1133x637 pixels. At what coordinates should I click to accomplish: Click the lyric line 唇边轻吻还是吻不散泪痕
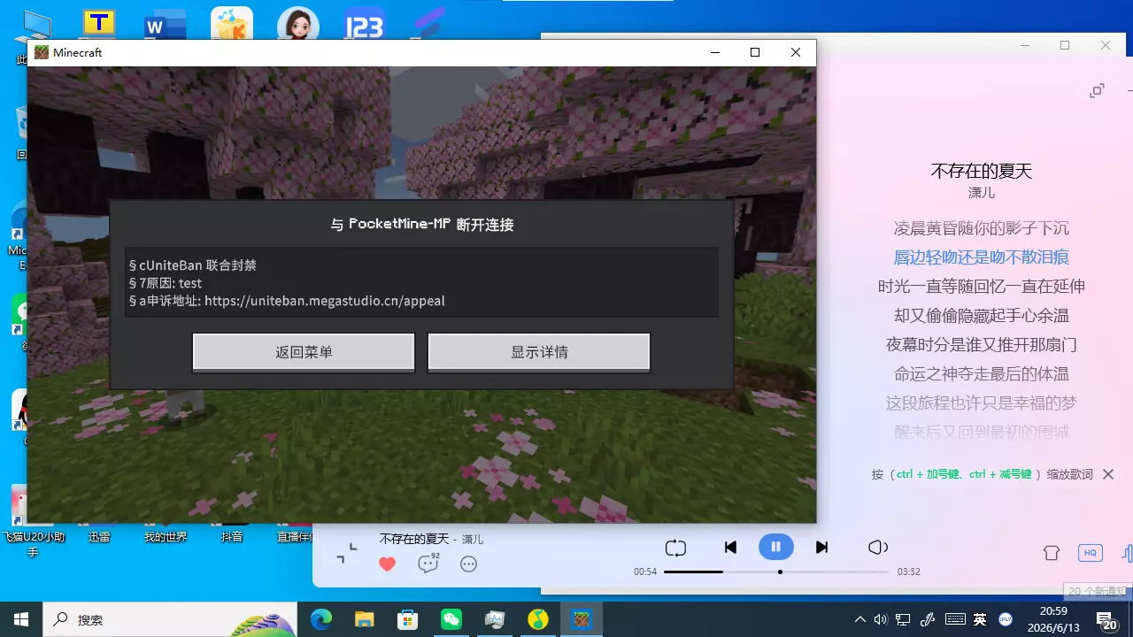982,257
